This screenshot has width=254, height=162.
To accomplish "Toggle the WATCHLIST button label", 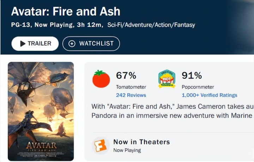I will 96,44.
